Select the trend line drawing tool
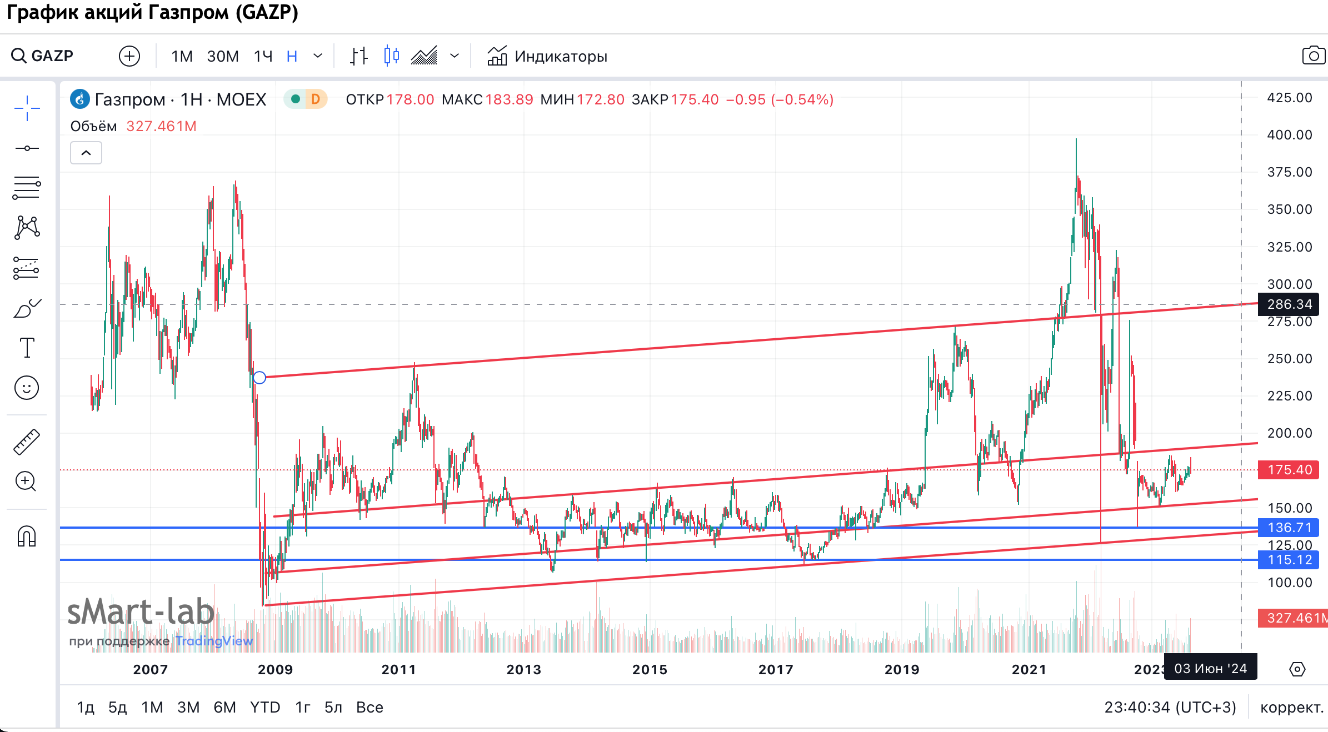 click(x=27, y=148)
